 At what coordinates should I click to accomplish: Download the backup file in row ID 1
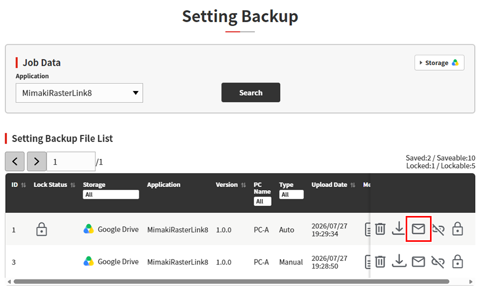point(398,228)
